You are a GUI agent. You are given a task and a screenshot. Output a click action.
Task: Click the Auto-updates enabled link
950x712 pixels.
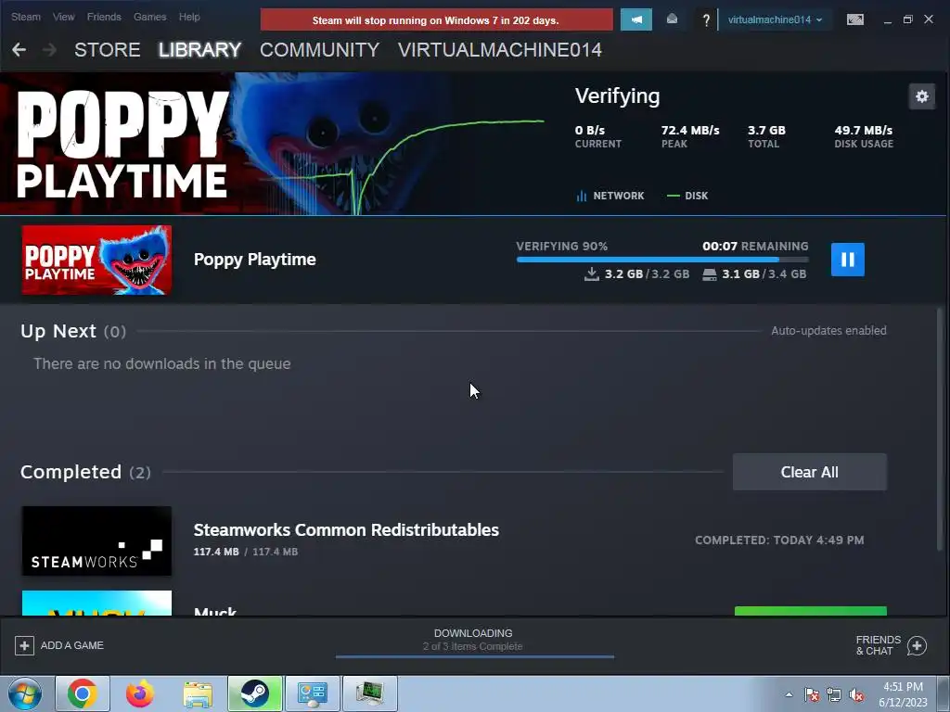click(x=828, y=331)
